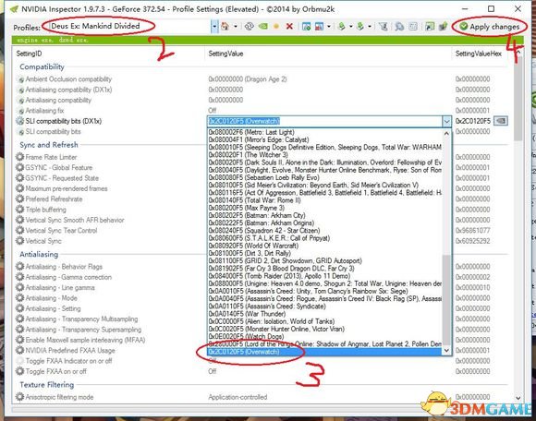Click the filter customized settings funnel icon
The height and width of the screenshot is (421, 536).
(384, 26)
